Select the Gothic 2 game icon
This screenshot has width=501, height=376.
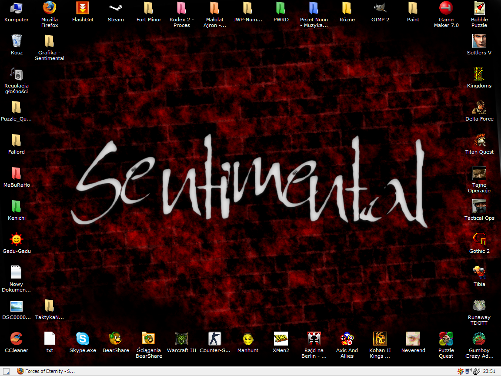coord(479,240)
